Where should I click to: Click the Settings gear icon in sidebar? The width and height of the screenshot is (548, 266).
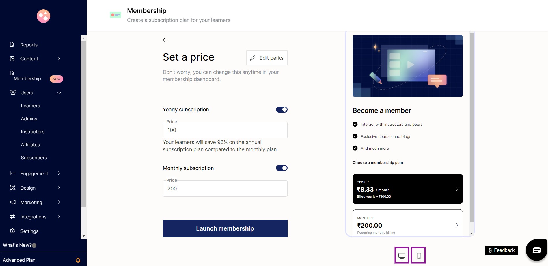tap(12, 231)
